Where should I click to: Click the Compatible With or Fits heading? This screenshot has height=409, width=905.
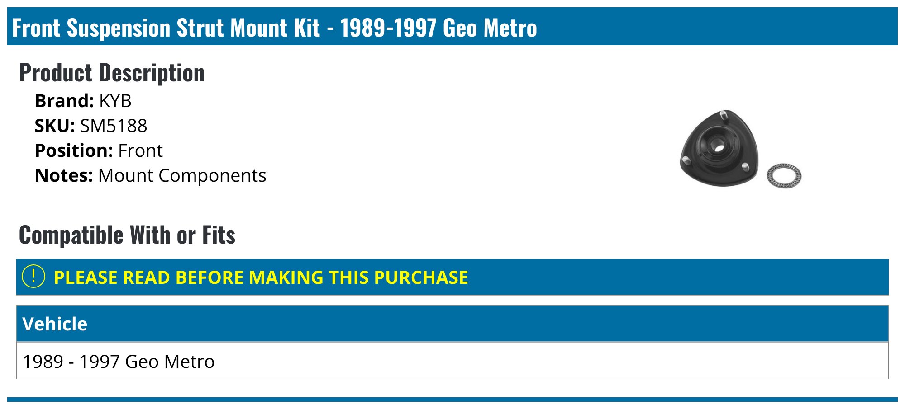click(127, 235)
